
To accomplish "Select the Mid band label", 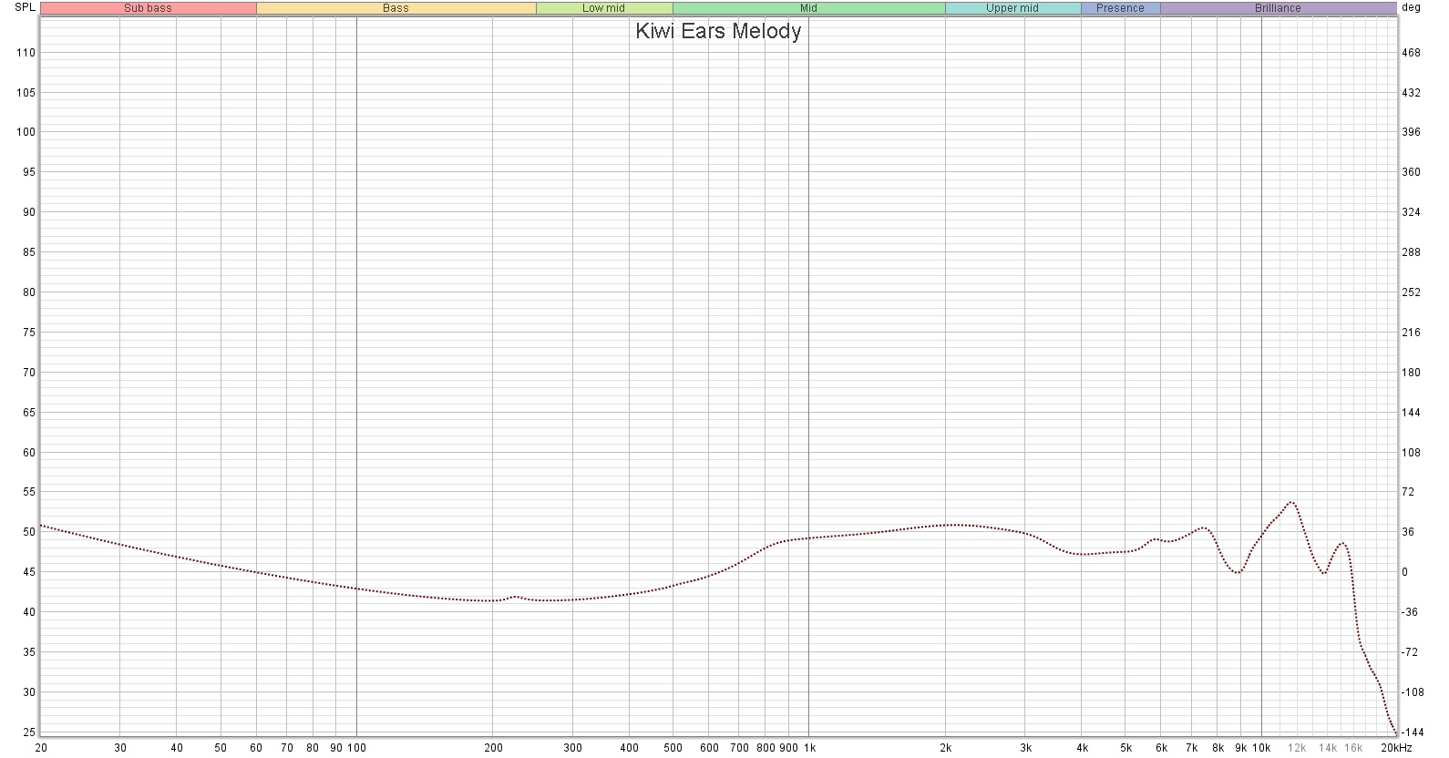I will pyautogui.click(x=808, y=8).
